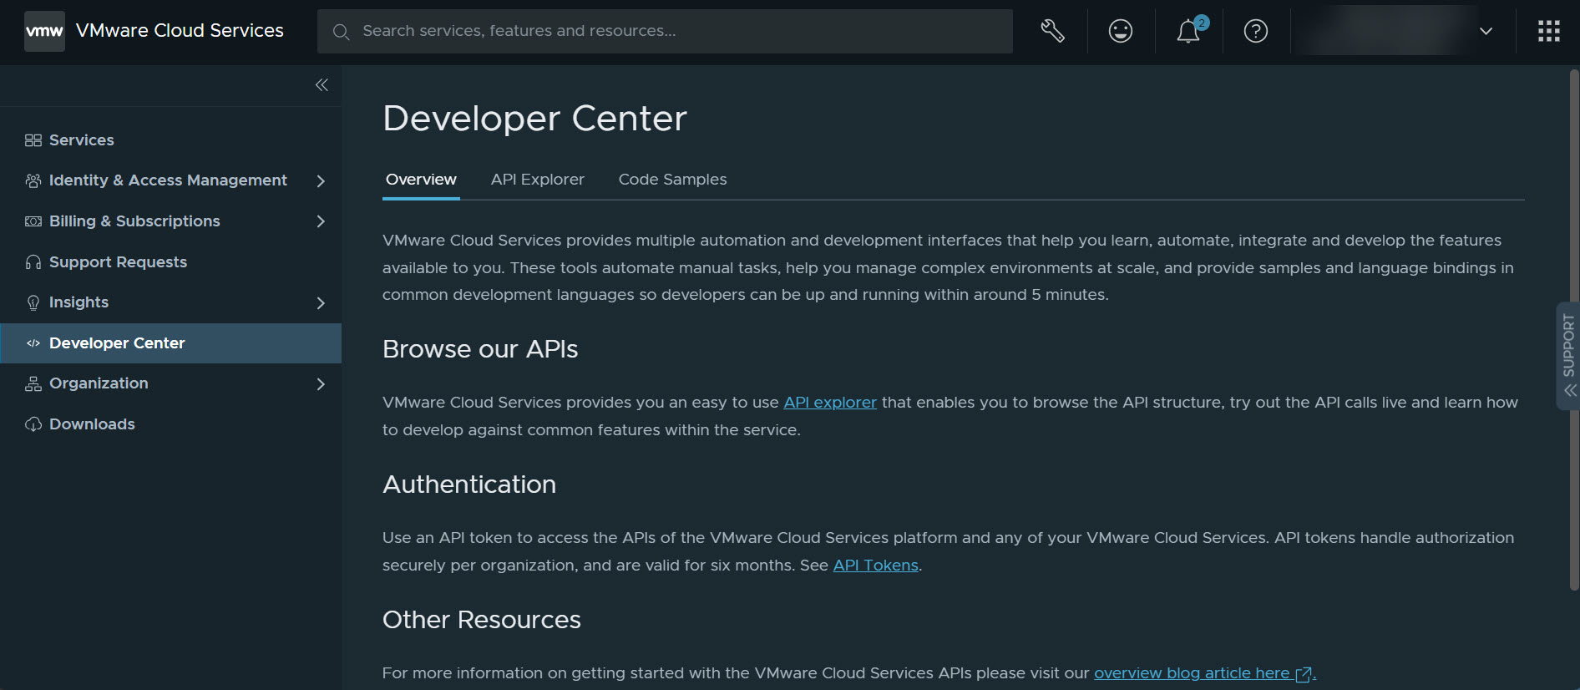Open the wrench tools icon in header
The height and width of the screenshot is (690, 1580).
(x=1052, y=31)
